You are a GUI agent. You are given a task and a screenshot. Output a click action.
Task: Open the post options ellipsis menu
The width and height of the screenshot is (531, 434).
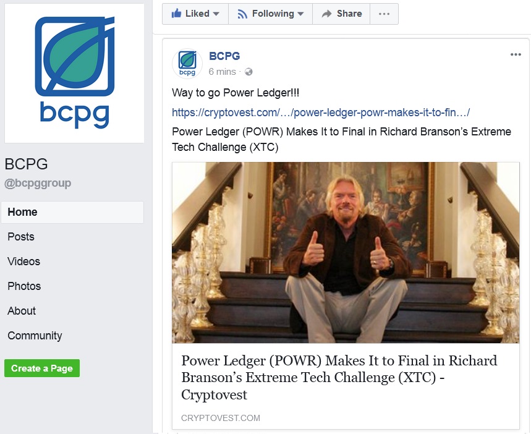[516, 54]
